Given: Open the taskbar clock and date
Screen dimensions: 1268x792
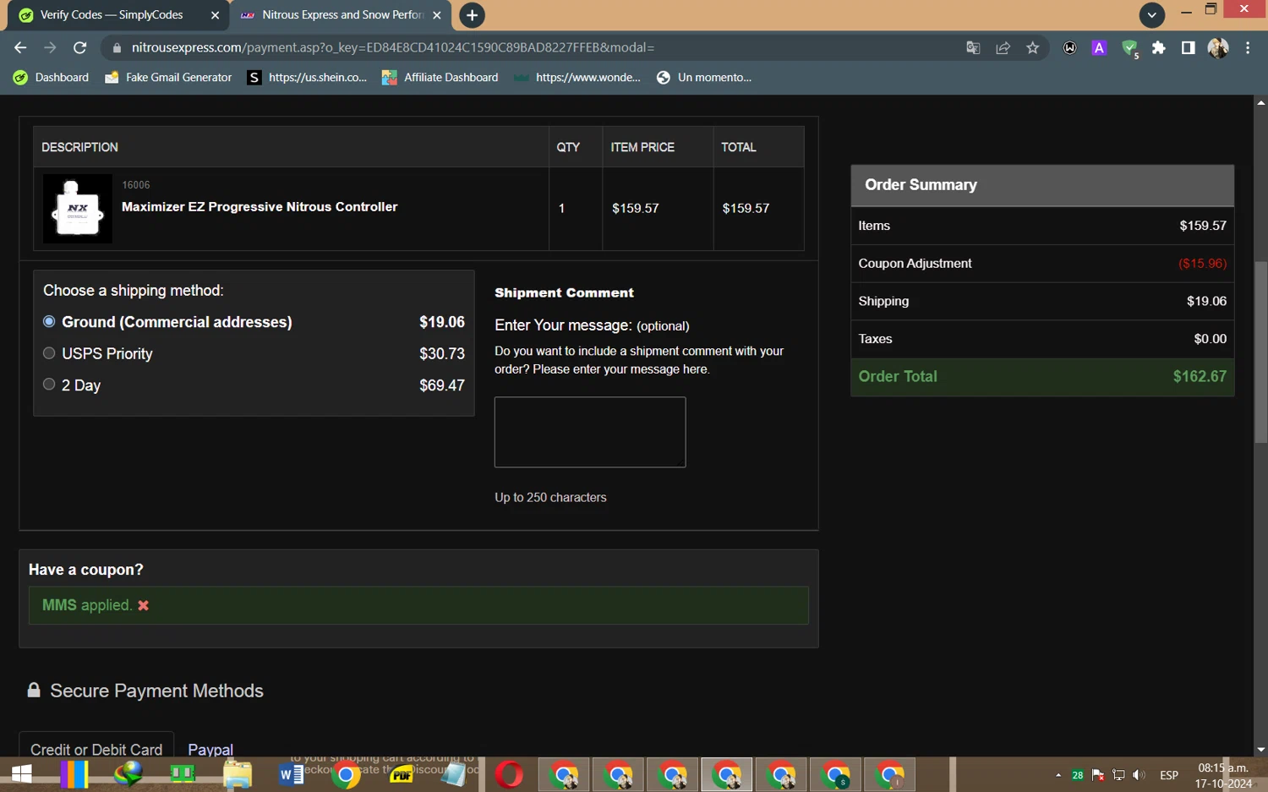Looking at the screenshot, I should [1223, 775].
